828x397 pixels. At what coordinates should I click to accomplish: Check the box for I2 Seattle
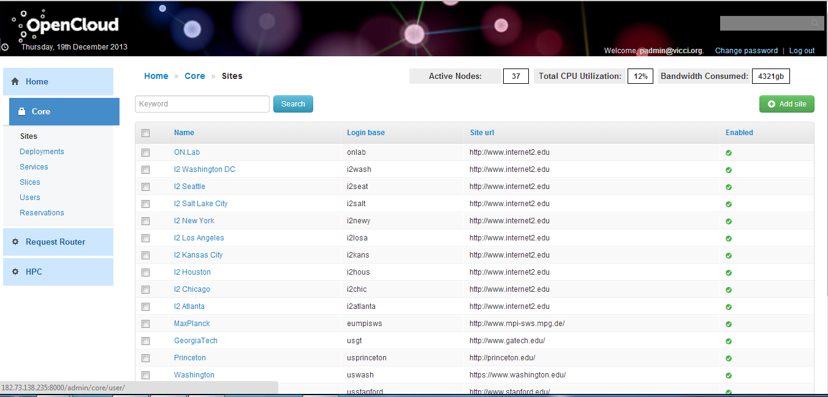pyautogui.click(x=146, y=187)
